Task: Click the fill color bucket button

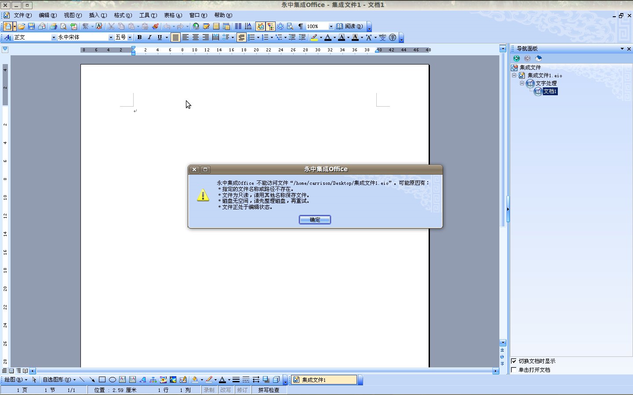Action: click(x=195, y=380)
